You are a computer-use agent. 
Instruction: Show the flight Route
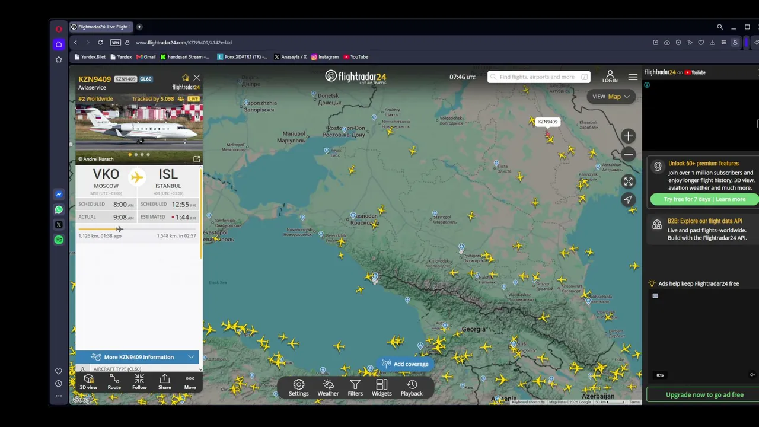tap(114, 381)
